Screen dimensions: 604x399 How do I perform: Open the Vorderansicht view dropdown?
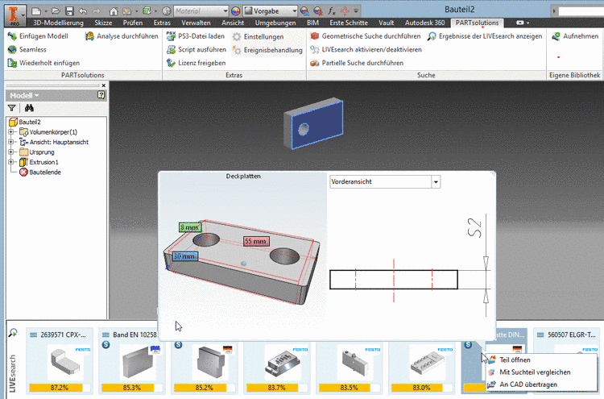click(435, 181)
